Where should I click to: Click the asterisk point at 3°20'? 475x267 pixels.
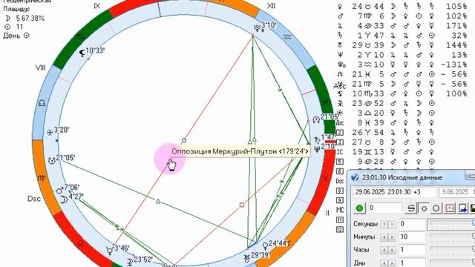coord(50,133)
